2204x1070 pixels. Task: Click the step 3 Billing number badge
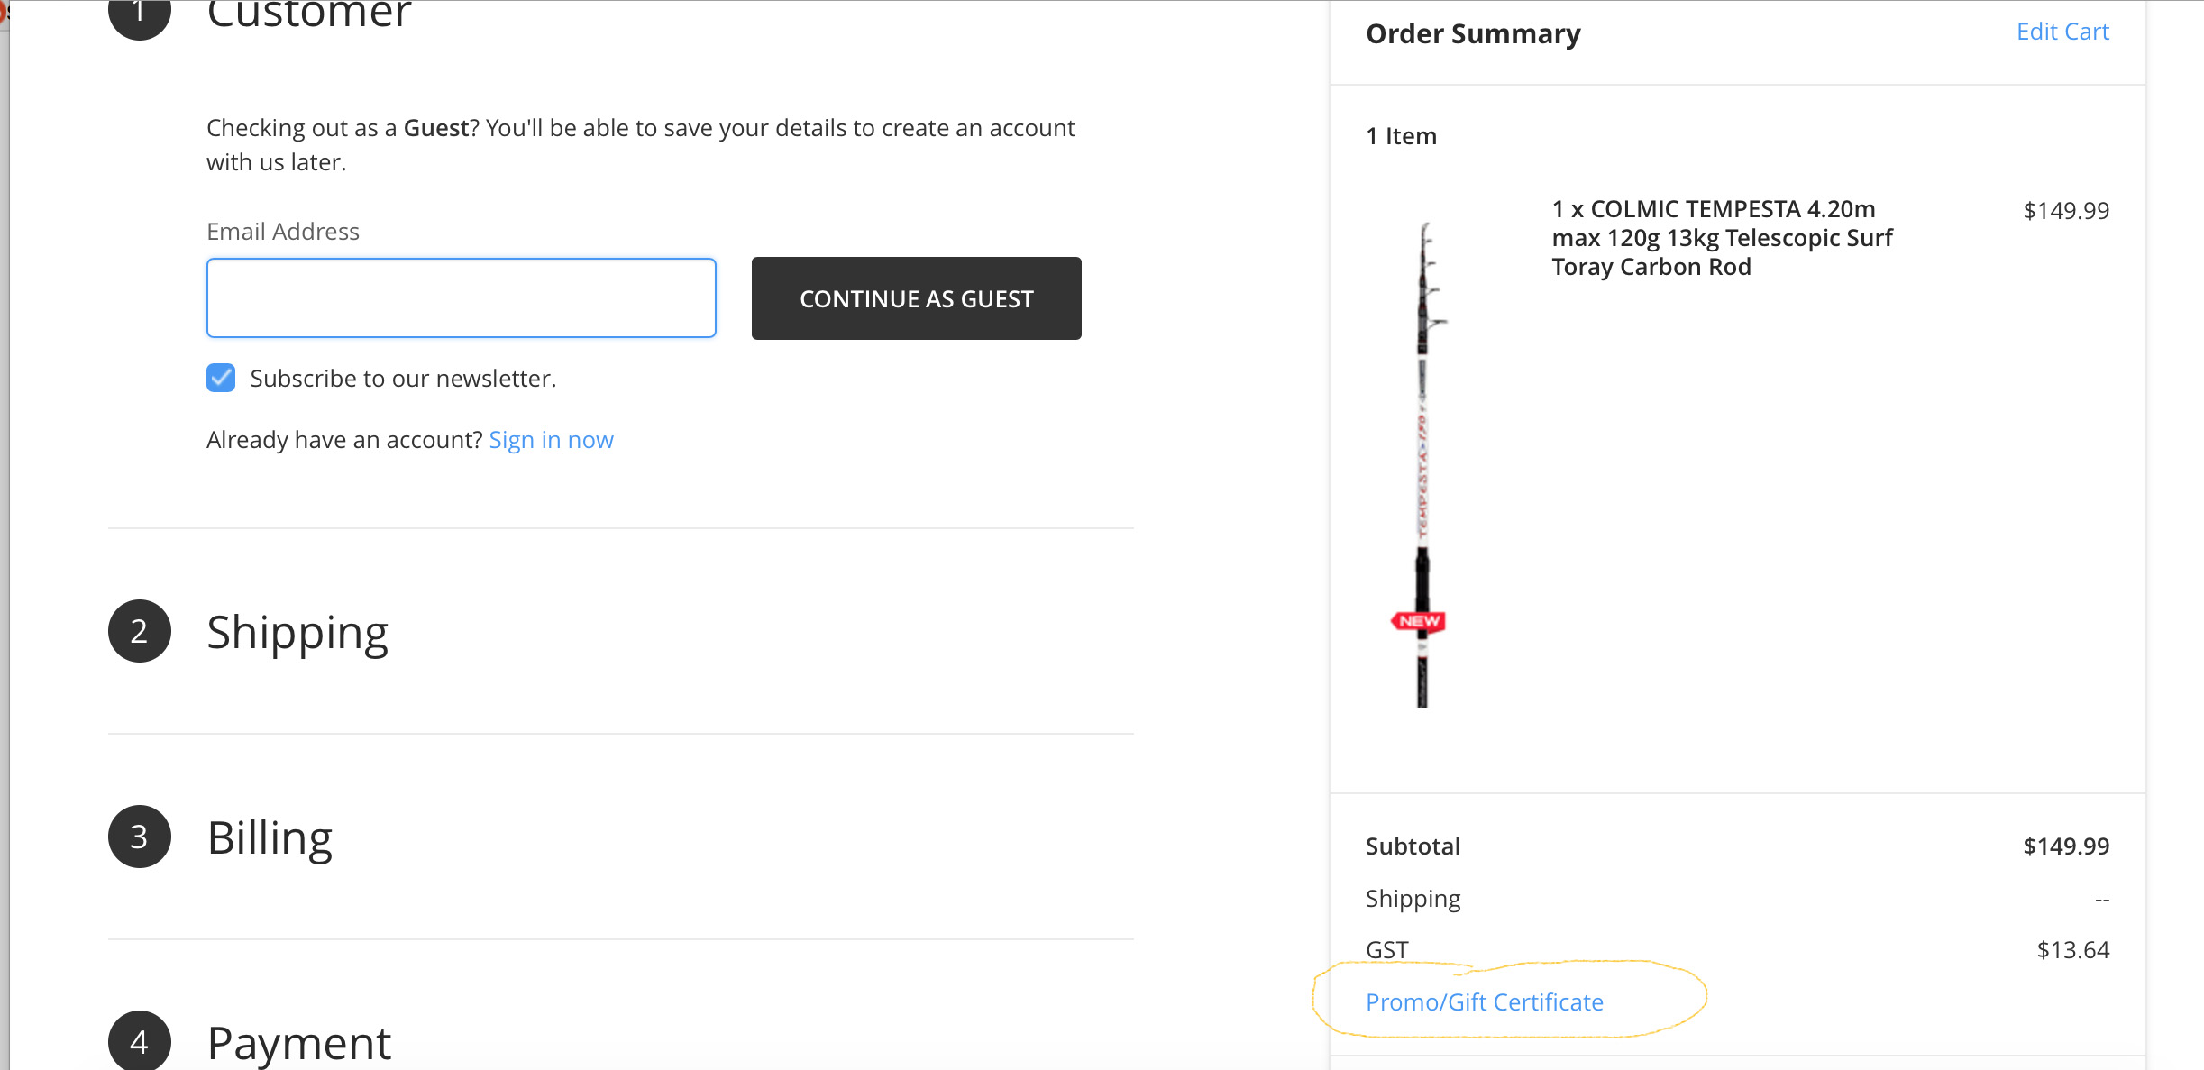(x=139, y=837)
